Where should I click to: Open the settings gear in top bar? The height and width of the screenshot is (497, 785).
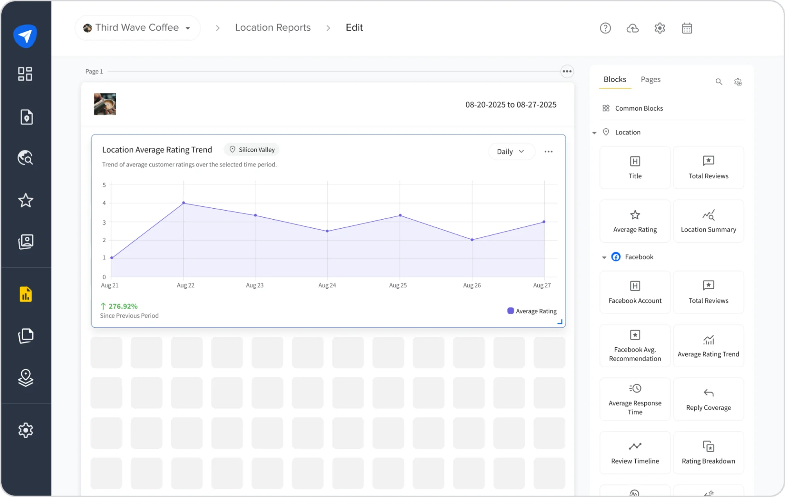point(659,28)
